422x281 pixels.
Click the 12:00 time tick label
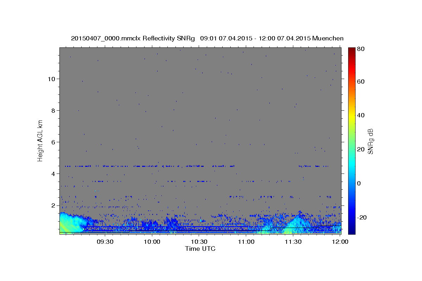point(340,242)
